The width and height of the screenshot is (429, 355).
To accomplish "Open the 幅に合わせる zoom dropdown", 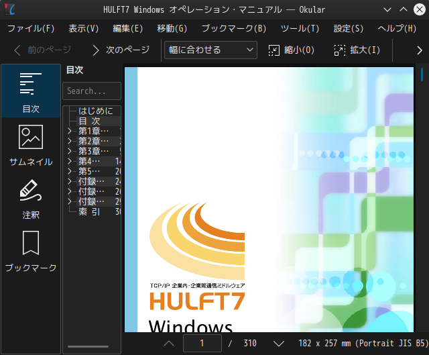I will (x=210, y=50).
